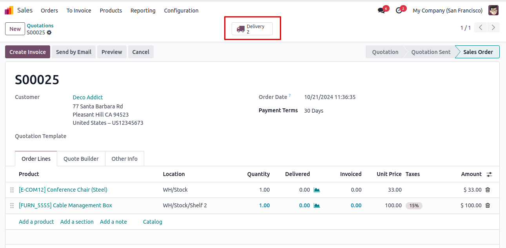Click Add a note
506x248 pixels.
click(113, 222)
